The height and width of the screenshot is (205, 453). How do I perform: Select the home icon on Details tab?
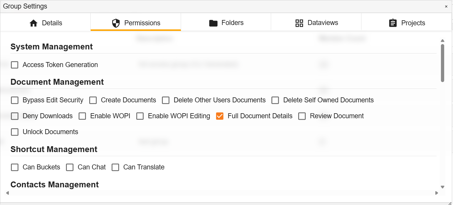coord(34,23)
